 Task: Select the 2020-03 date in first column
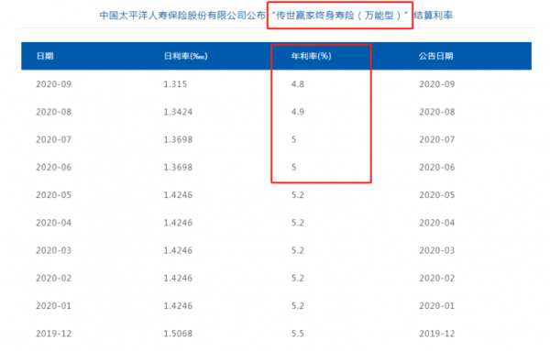54,250
